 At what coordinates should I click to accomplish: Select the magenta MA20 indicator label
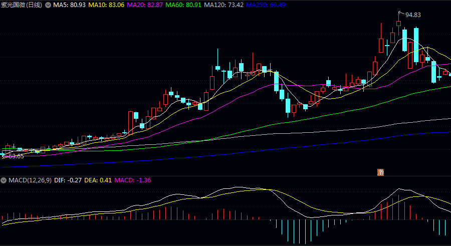click(x=145, y=5)
